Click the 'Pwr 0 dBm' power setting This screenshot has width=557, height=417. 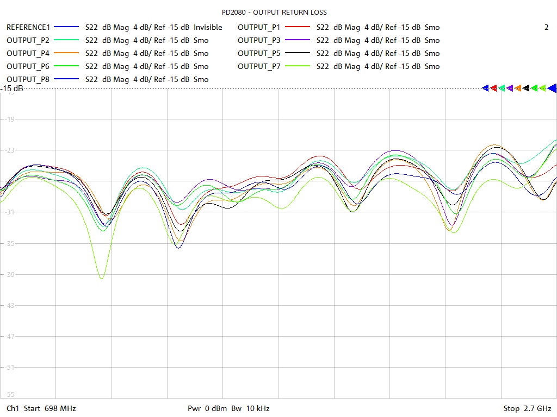[x=207, y=408]
